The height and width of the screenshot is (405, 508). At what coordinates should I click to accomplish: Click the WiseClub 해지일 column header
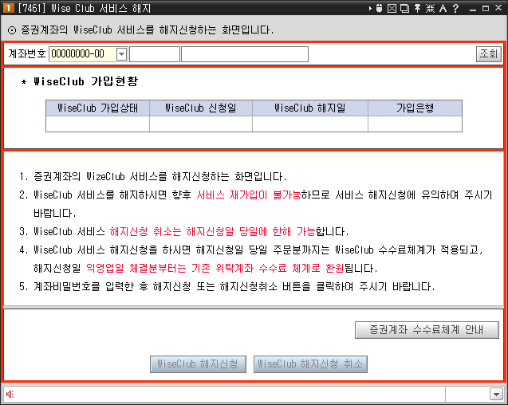tap(310, 108)
